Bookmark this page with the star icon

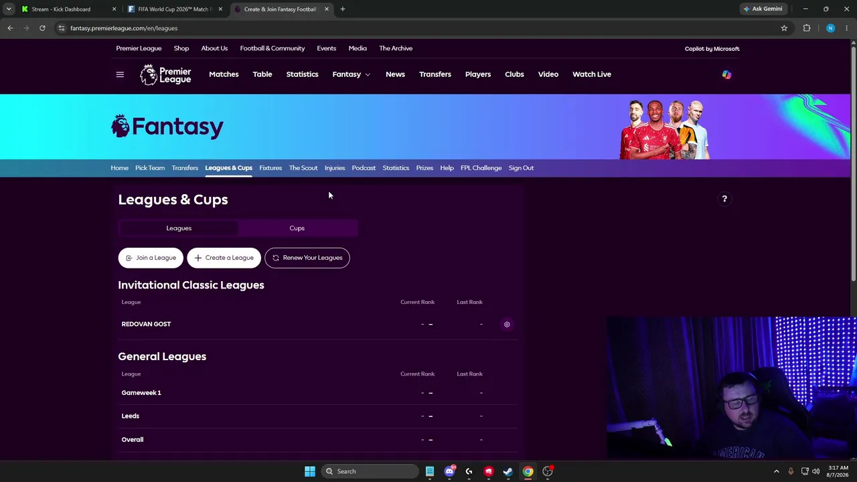coord(784,28)
